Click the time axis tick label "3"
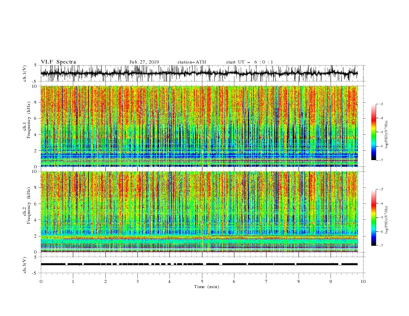 click(x=137, y=281)
